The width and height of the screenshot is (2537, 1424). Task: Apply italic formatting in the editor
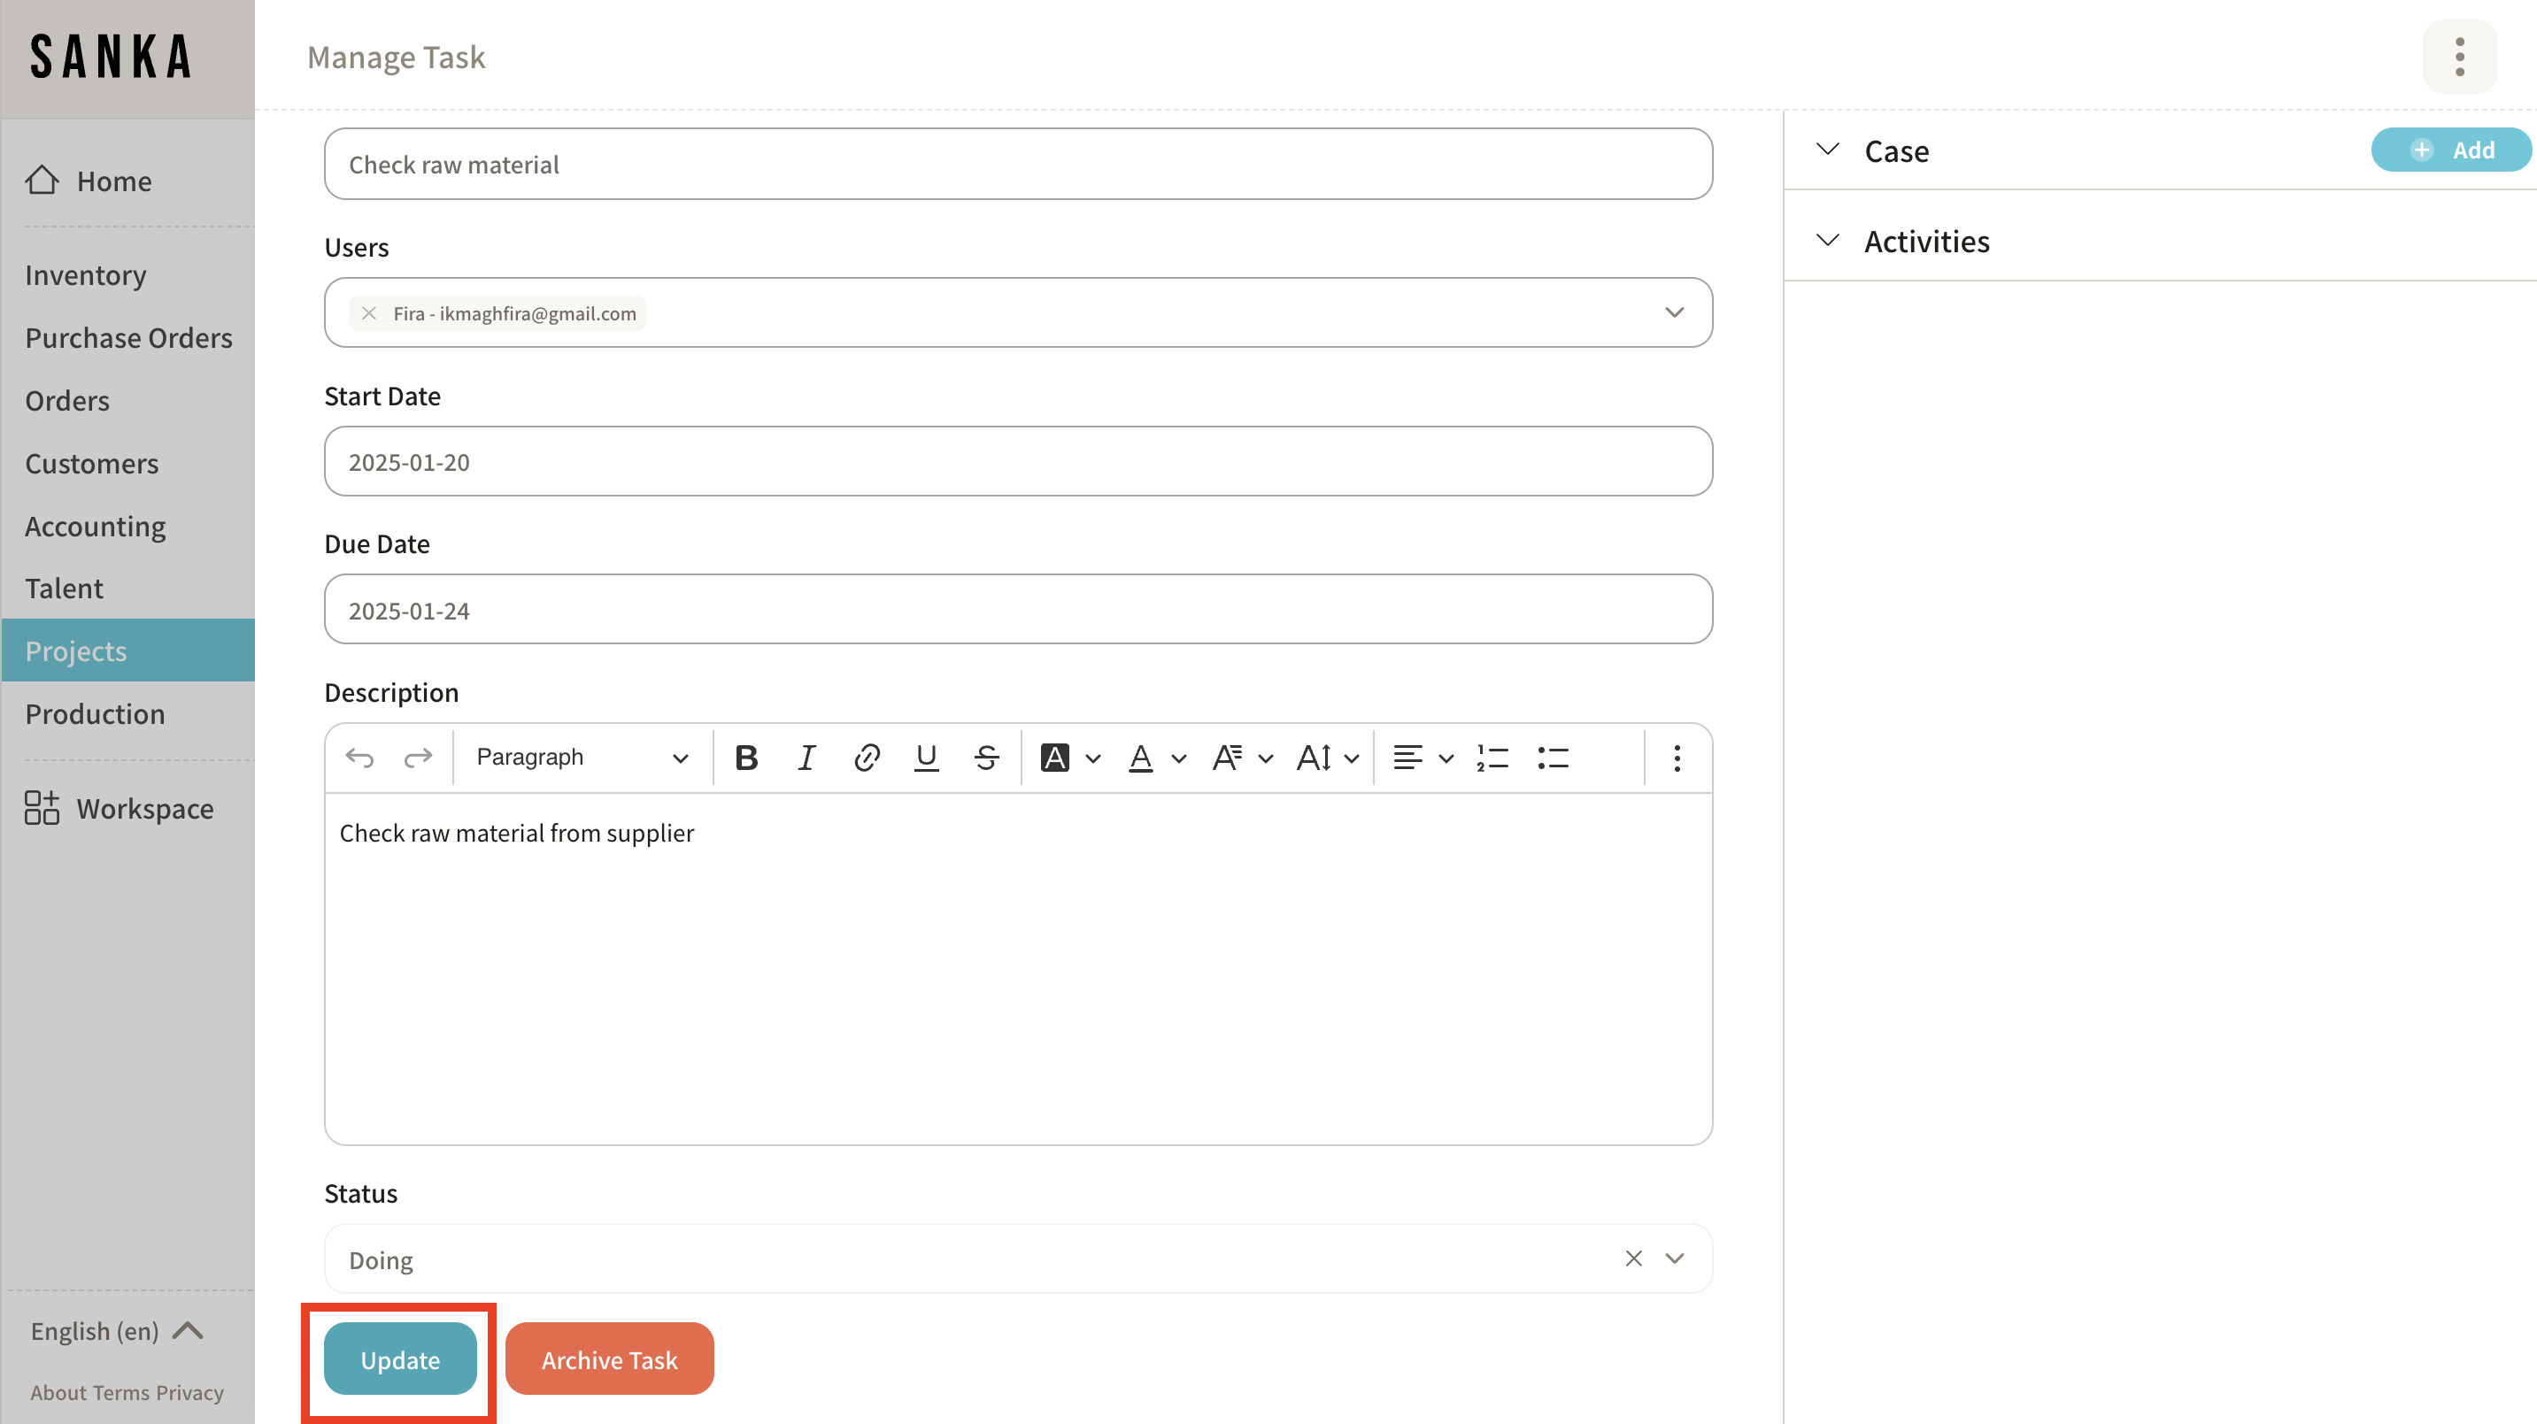click(x=806, y=758)
